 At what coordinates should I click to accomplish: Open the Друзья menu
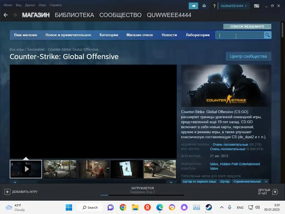(x=30, y=5)
